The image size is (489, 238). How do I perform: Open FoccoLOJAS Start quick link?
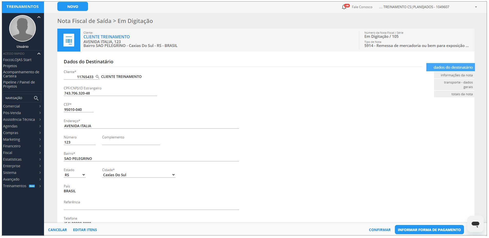(17, 60)
